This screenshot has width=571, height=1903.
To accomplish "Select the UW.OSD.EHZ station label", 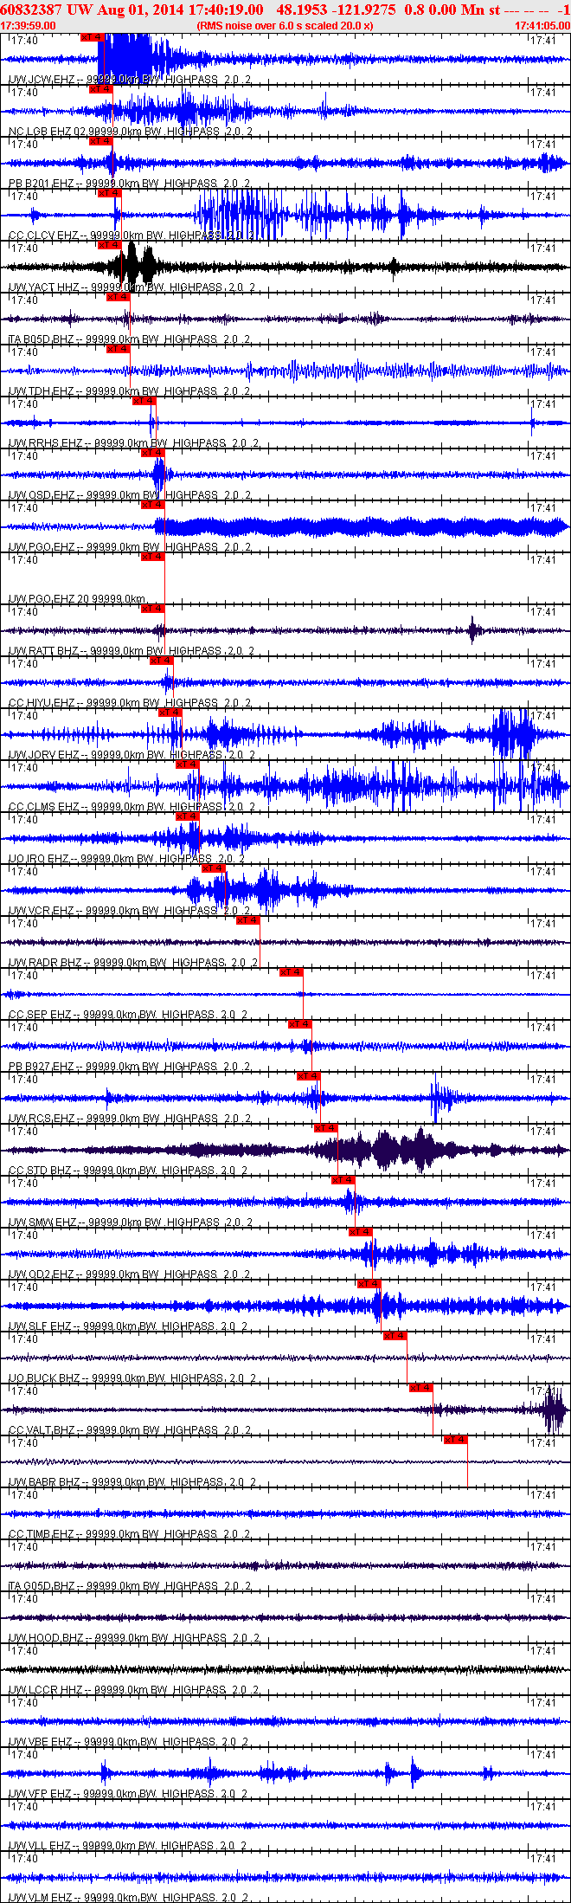I will coord(131,495).
